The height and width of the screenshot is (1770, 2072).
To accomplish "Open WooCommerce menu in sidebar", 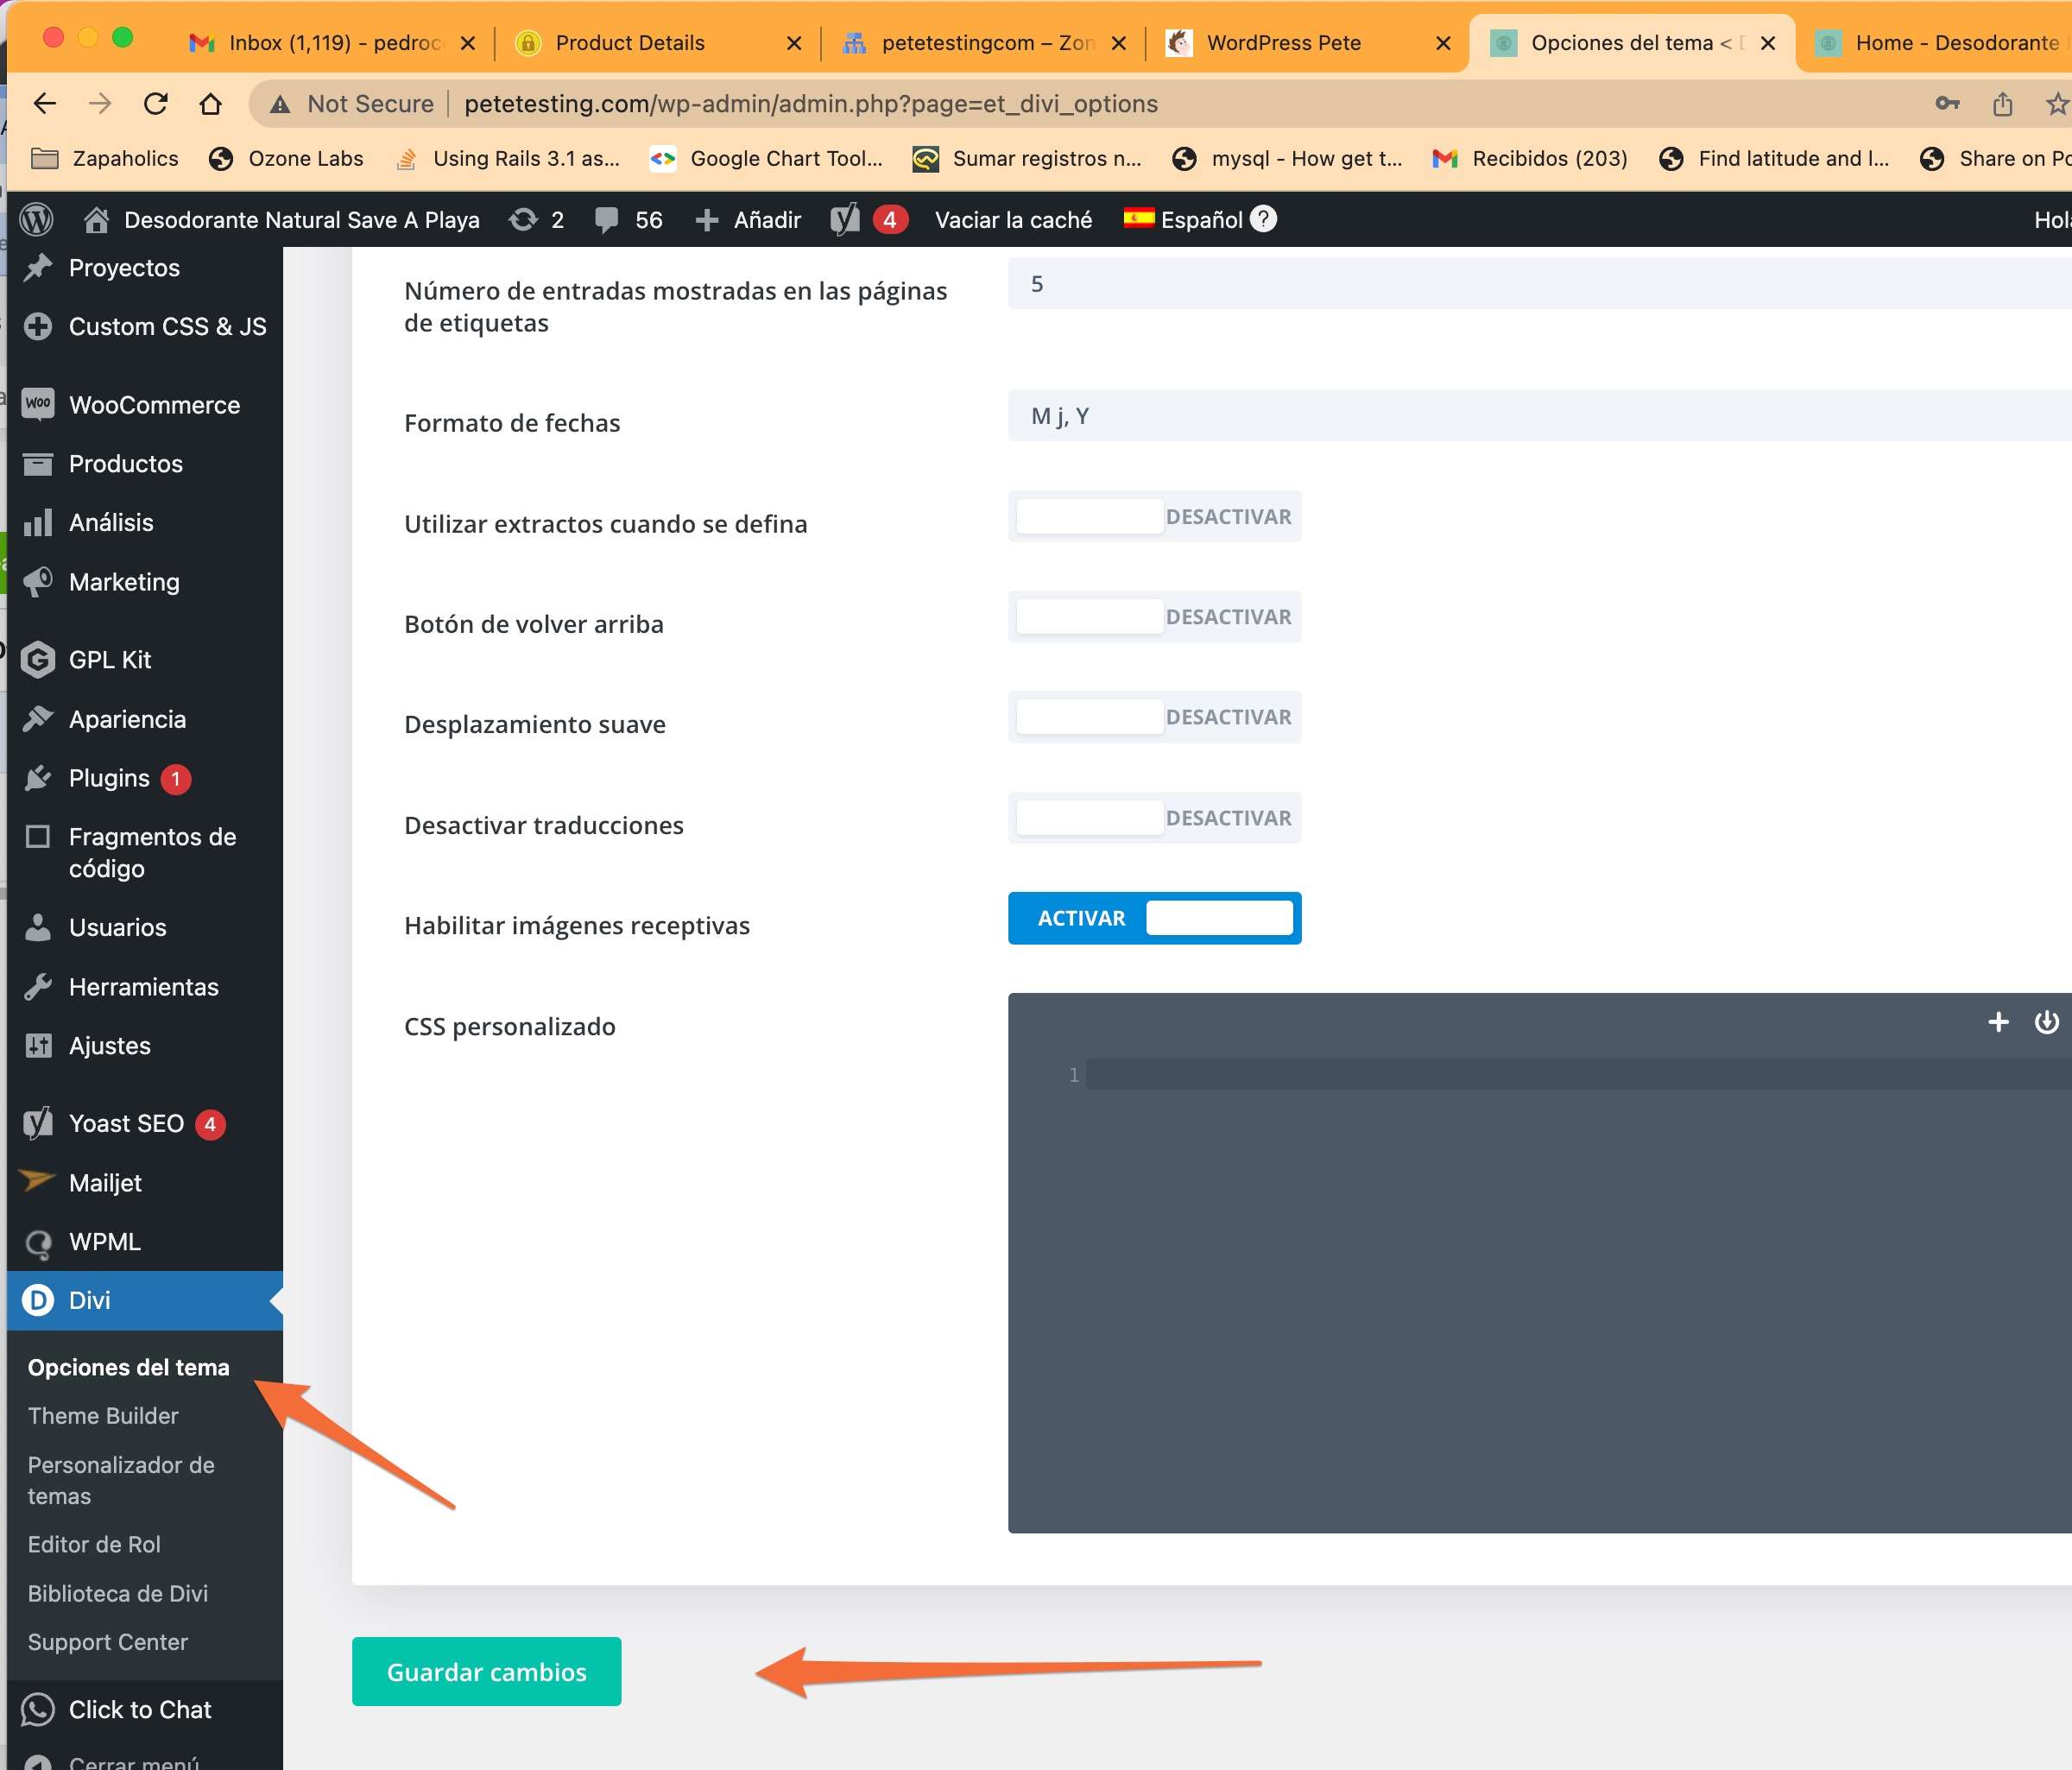I will [154, 405].
